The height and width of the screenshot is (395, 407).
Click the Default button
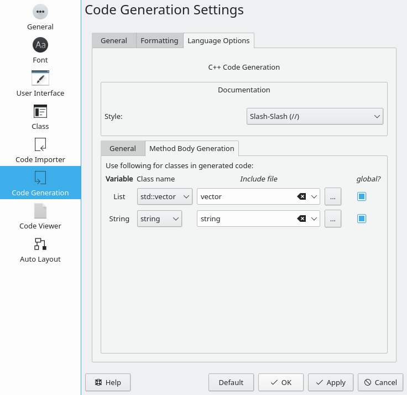(x=231, y=382)
